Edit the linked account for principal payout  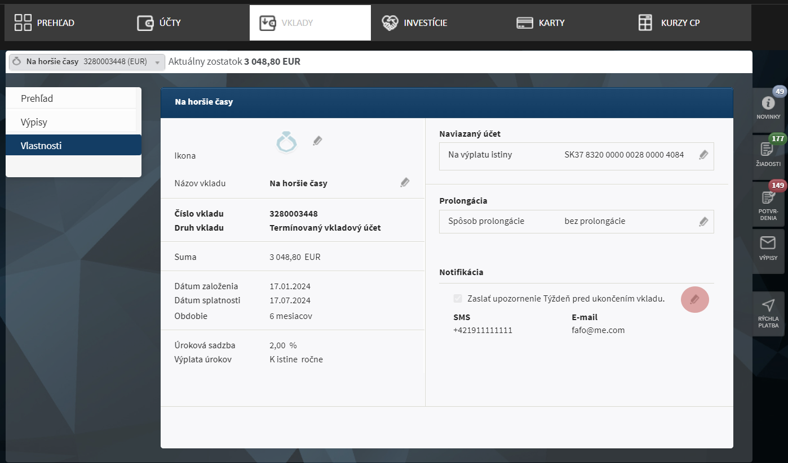tap(703, 155)
